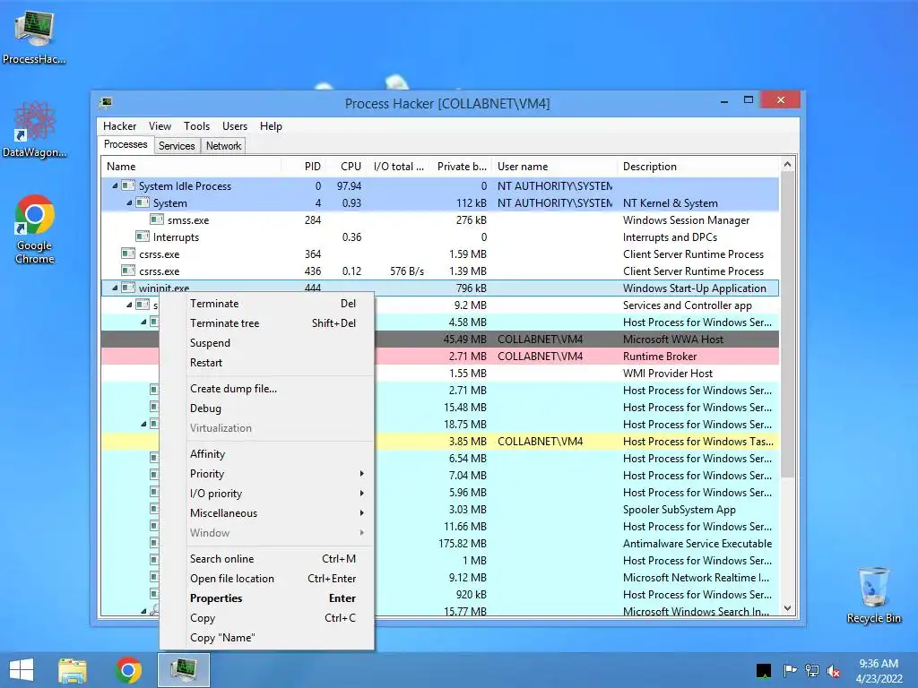Collapse the System Idle Process tree
The image size is (918, 688).
point(115,186)
